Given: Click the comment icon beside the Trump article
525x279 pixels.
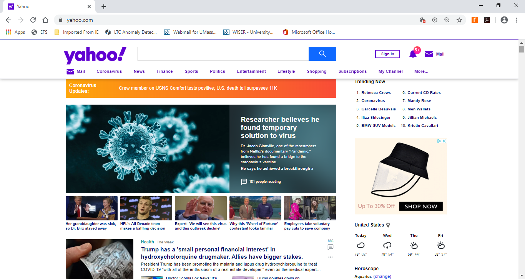Looking at the screenshot, I should [330, 247].
